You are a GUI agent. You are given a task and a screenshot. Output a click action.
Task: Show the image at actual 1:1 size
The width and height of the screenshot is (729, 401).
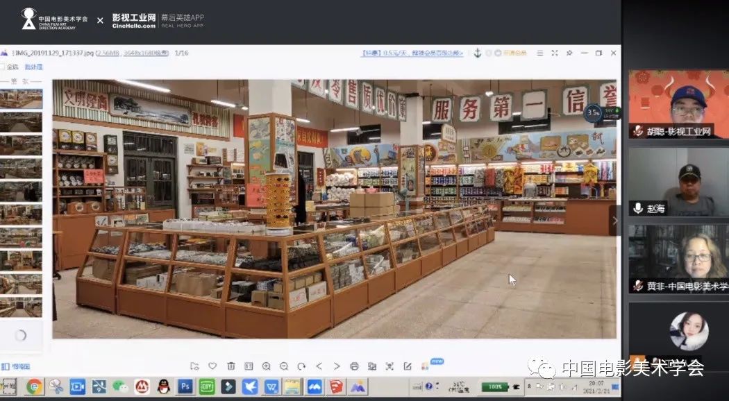pyautogui.click(x=249, y=366)
